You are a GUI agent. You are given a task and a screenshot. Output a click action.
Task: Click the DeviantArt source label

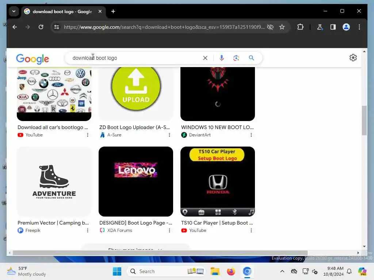click(x=200, y=135)
